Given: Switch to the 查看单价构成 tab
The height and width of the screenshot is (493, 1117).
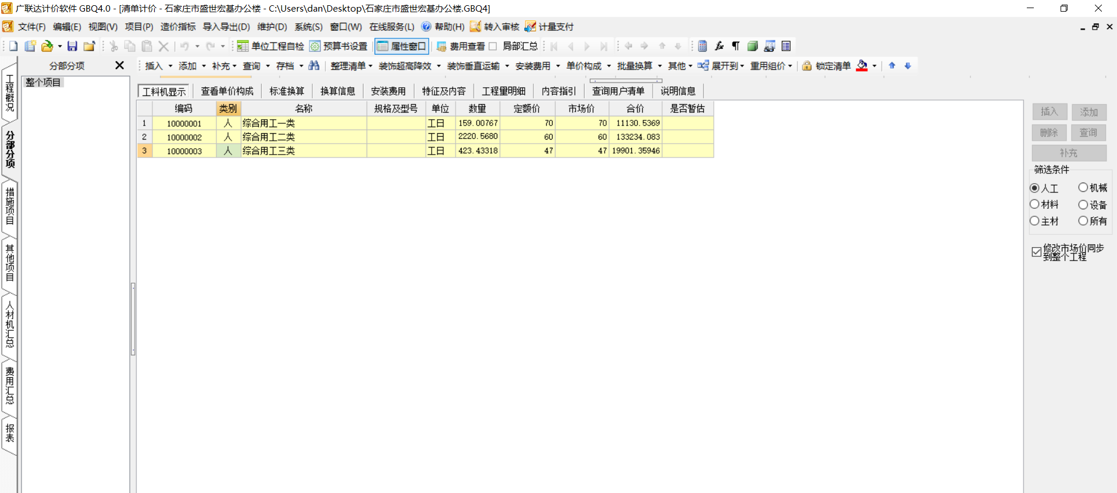Looking at the screenshot, I should [x=227, y=91].
